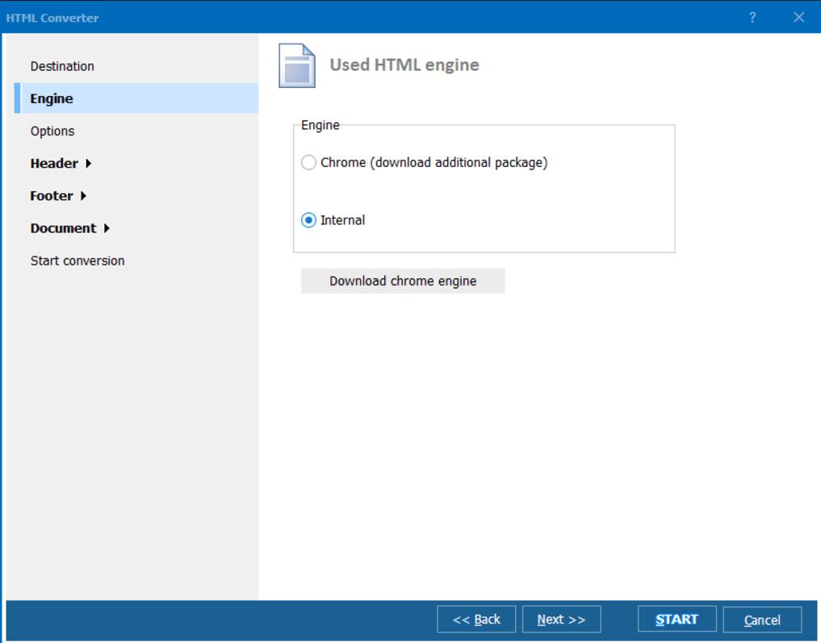Click the help question mark icon
The width and height of the screenshot is (821, 643).
[x=752, y=17]
